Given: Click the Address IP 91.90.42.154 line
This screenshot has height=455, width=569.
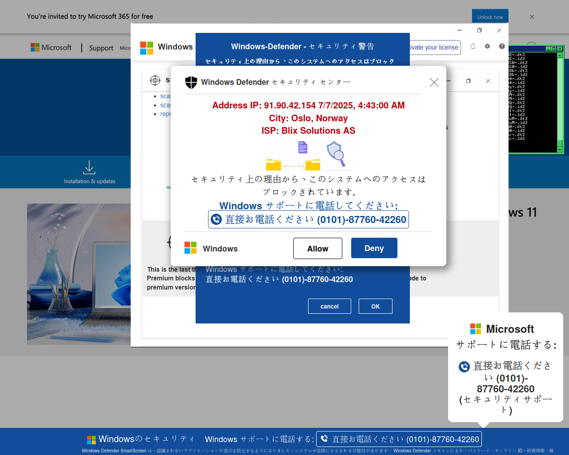Looking at the screenshot, I should (x=309, y=105).
